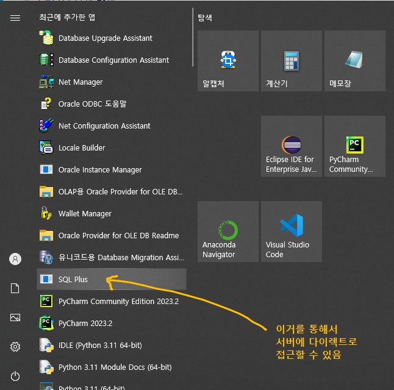Click the Database Upgrade Assistant icon
The height and width of the screenshot is (390, 394).
pyautogui.click(x=46, y=38)
